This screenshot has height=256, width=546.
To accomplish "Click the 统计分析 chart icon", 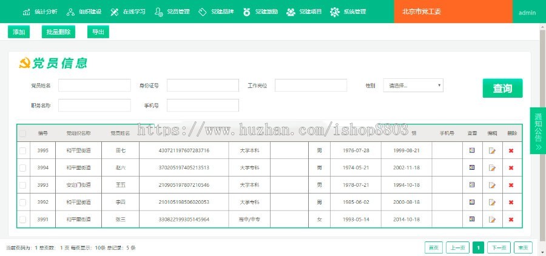I will [27, 12].
